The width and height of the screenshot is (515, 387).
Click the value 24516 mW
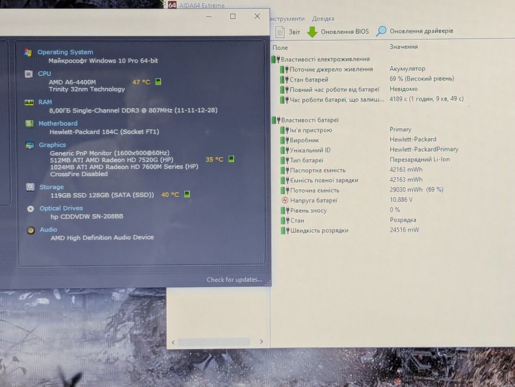(405, 230)
